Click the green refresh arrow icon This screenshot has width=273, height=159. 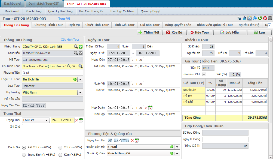pyautogui.click(x=260, y=19)
